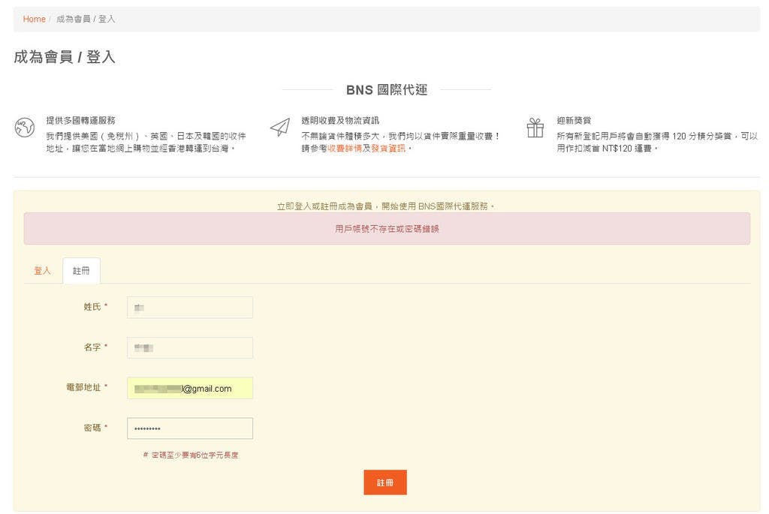The width and height of the screenshot is (769, 514).
Task: Open the 發貨資訊 link
Action: pos(388,148)
